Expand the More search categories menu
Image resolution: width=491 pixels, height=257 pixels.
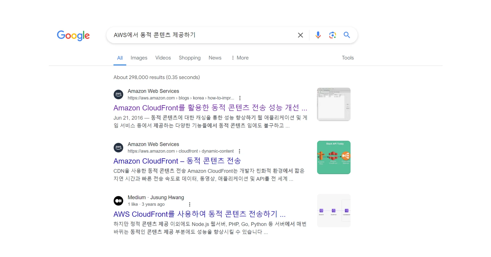pos(240,58)
